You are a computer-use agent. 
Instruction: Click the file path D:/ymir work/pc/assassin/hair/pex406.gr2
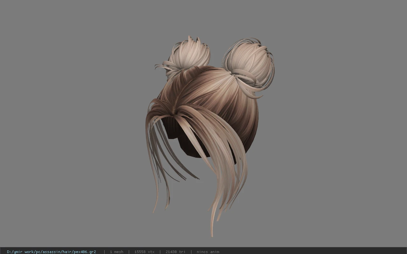52,252
